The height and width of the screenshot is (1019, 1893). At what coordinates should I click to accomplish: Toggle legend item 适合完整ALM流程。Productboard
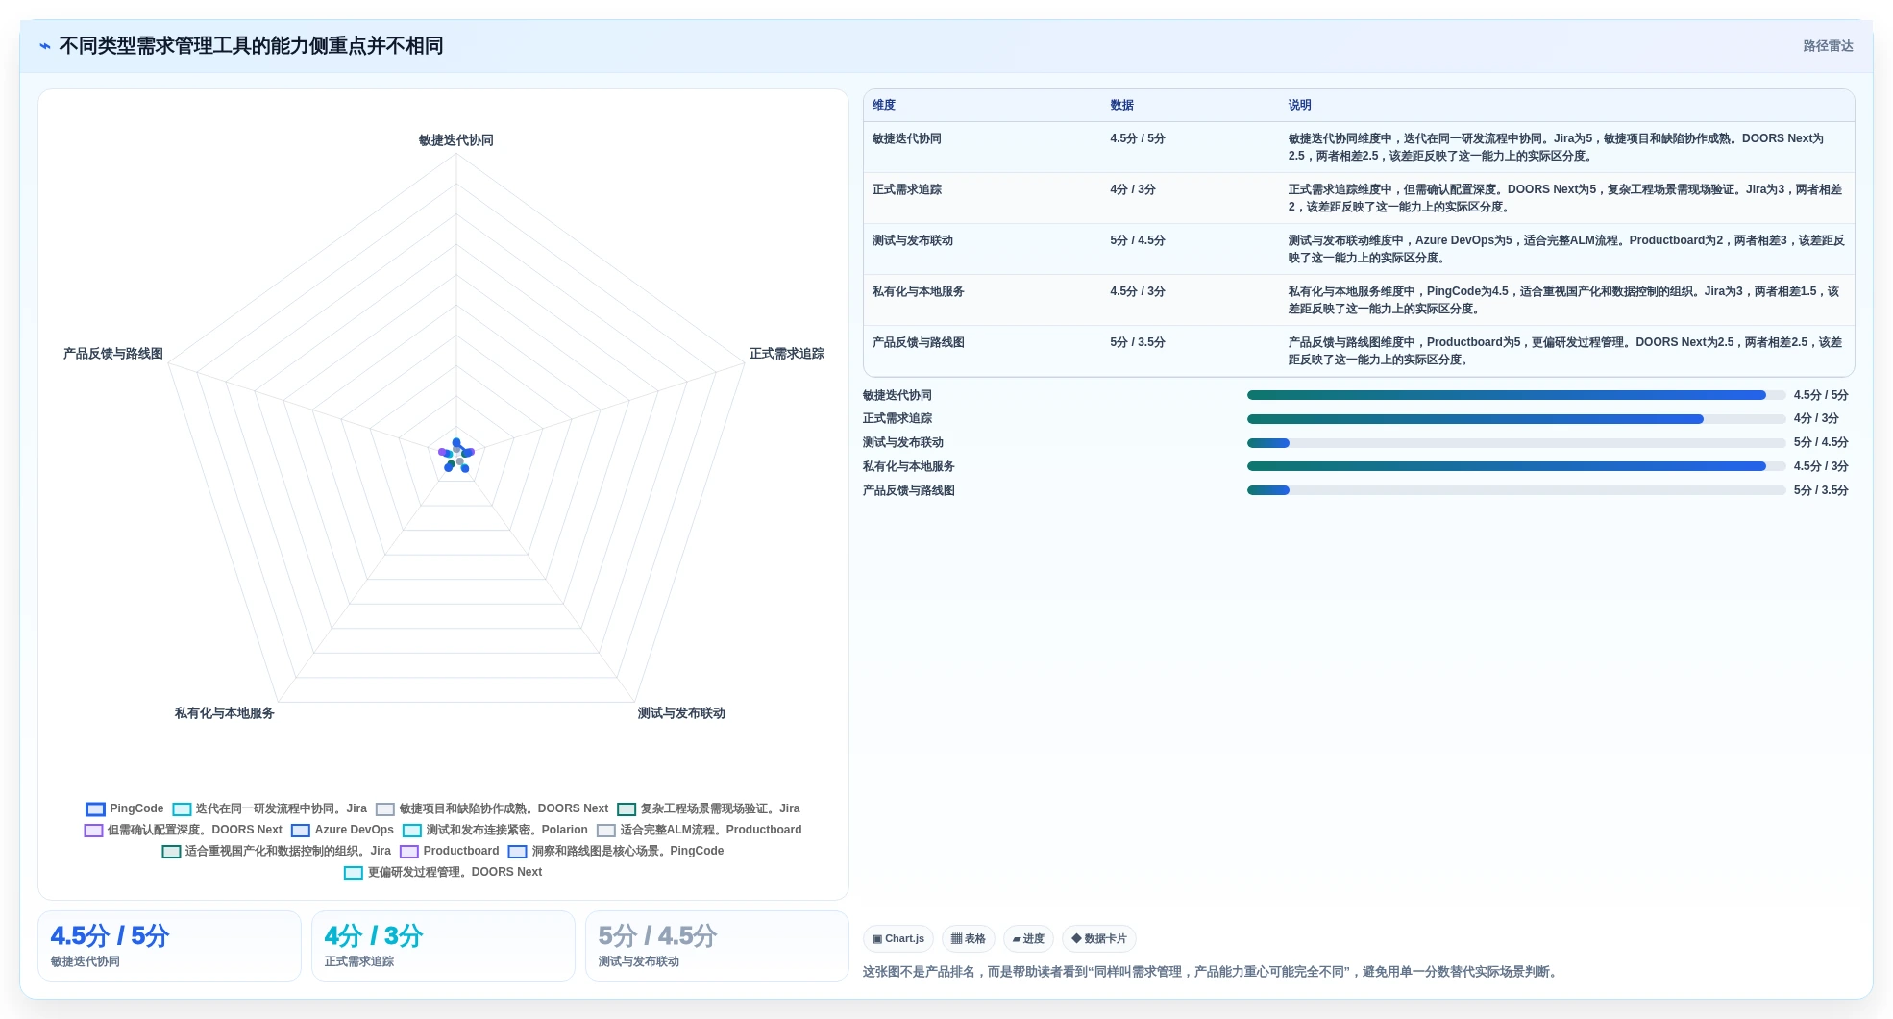click(700, 831)
